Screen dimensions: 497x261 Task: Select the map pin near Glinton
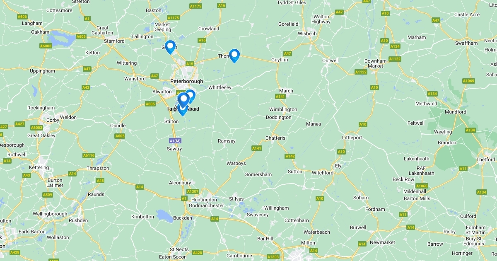point(170,47)
